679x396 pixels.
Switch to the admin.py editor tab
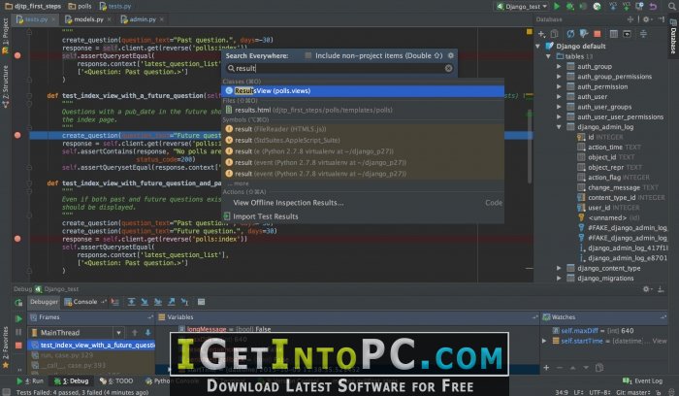142,19
